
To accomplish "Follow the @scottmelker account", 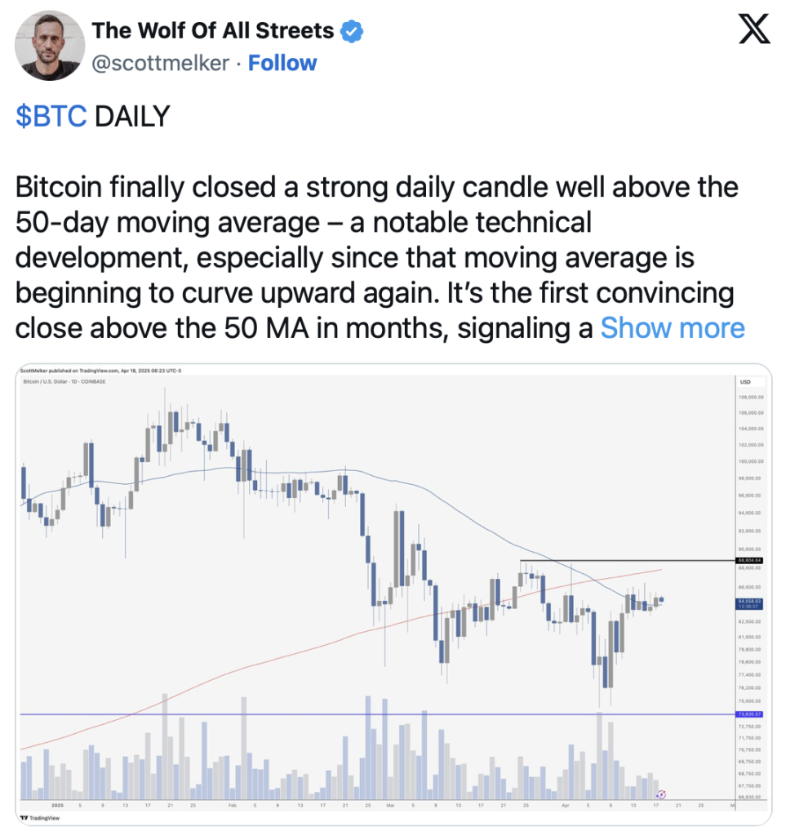I will tap(282, 63).
